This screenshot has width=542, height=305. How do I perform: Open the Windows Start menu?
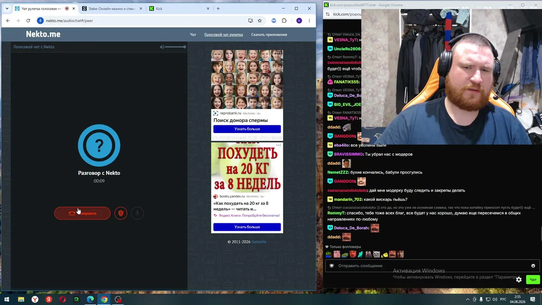(x=7, y=299)
